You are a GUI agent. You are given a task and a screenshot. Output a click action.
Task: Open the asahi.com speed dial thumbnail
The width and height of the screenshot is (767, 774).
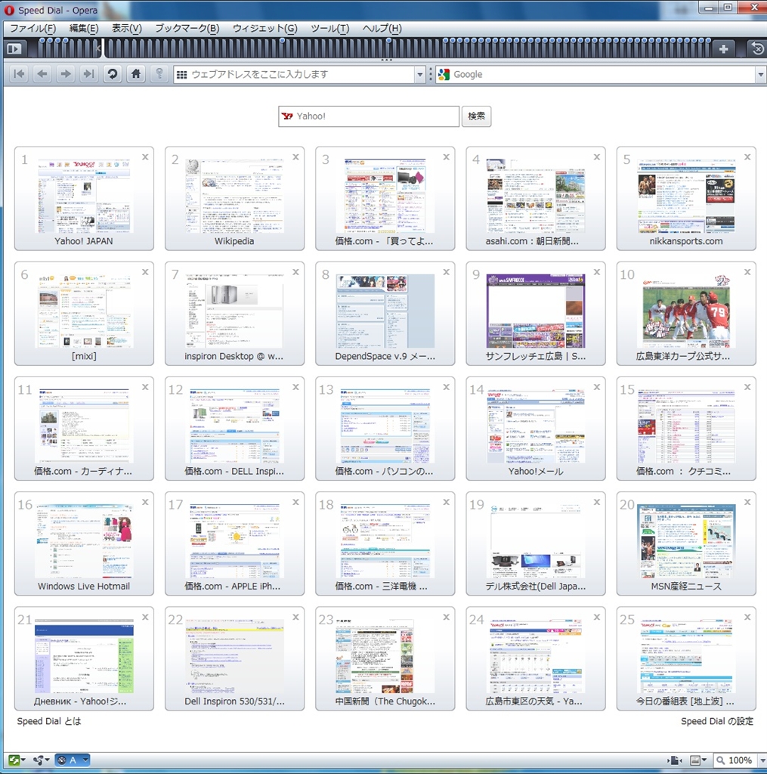(536, 196)
